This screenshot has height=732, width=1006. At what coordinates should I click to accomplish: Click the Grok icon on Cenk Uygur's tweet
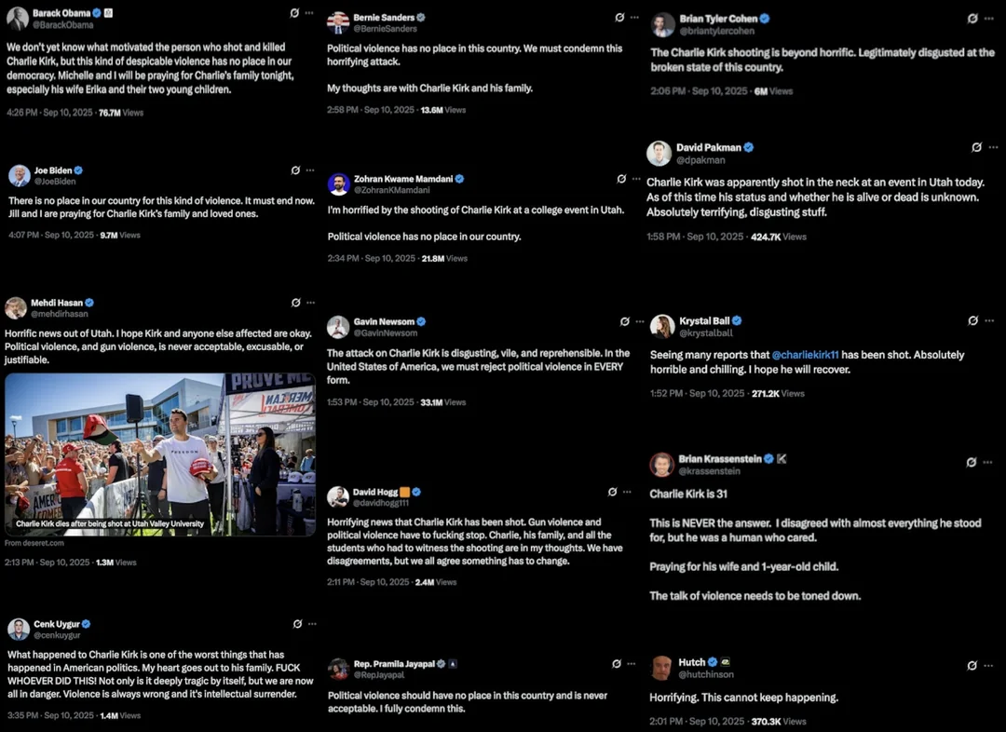pos(297,624)
